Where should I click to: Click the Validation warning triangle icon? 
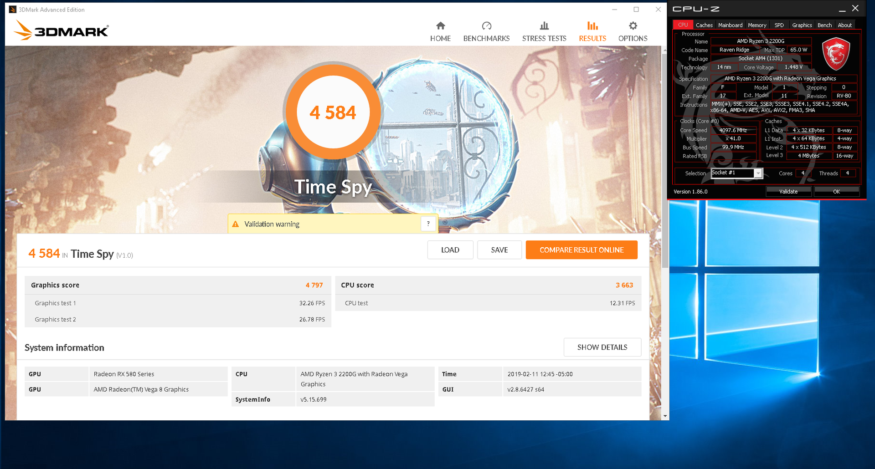pos(236,224)
